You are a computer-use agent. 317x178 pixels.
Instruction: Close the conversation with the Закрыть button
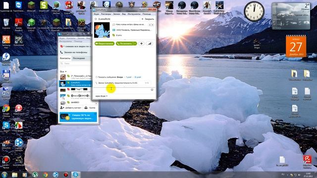point(148,19)
